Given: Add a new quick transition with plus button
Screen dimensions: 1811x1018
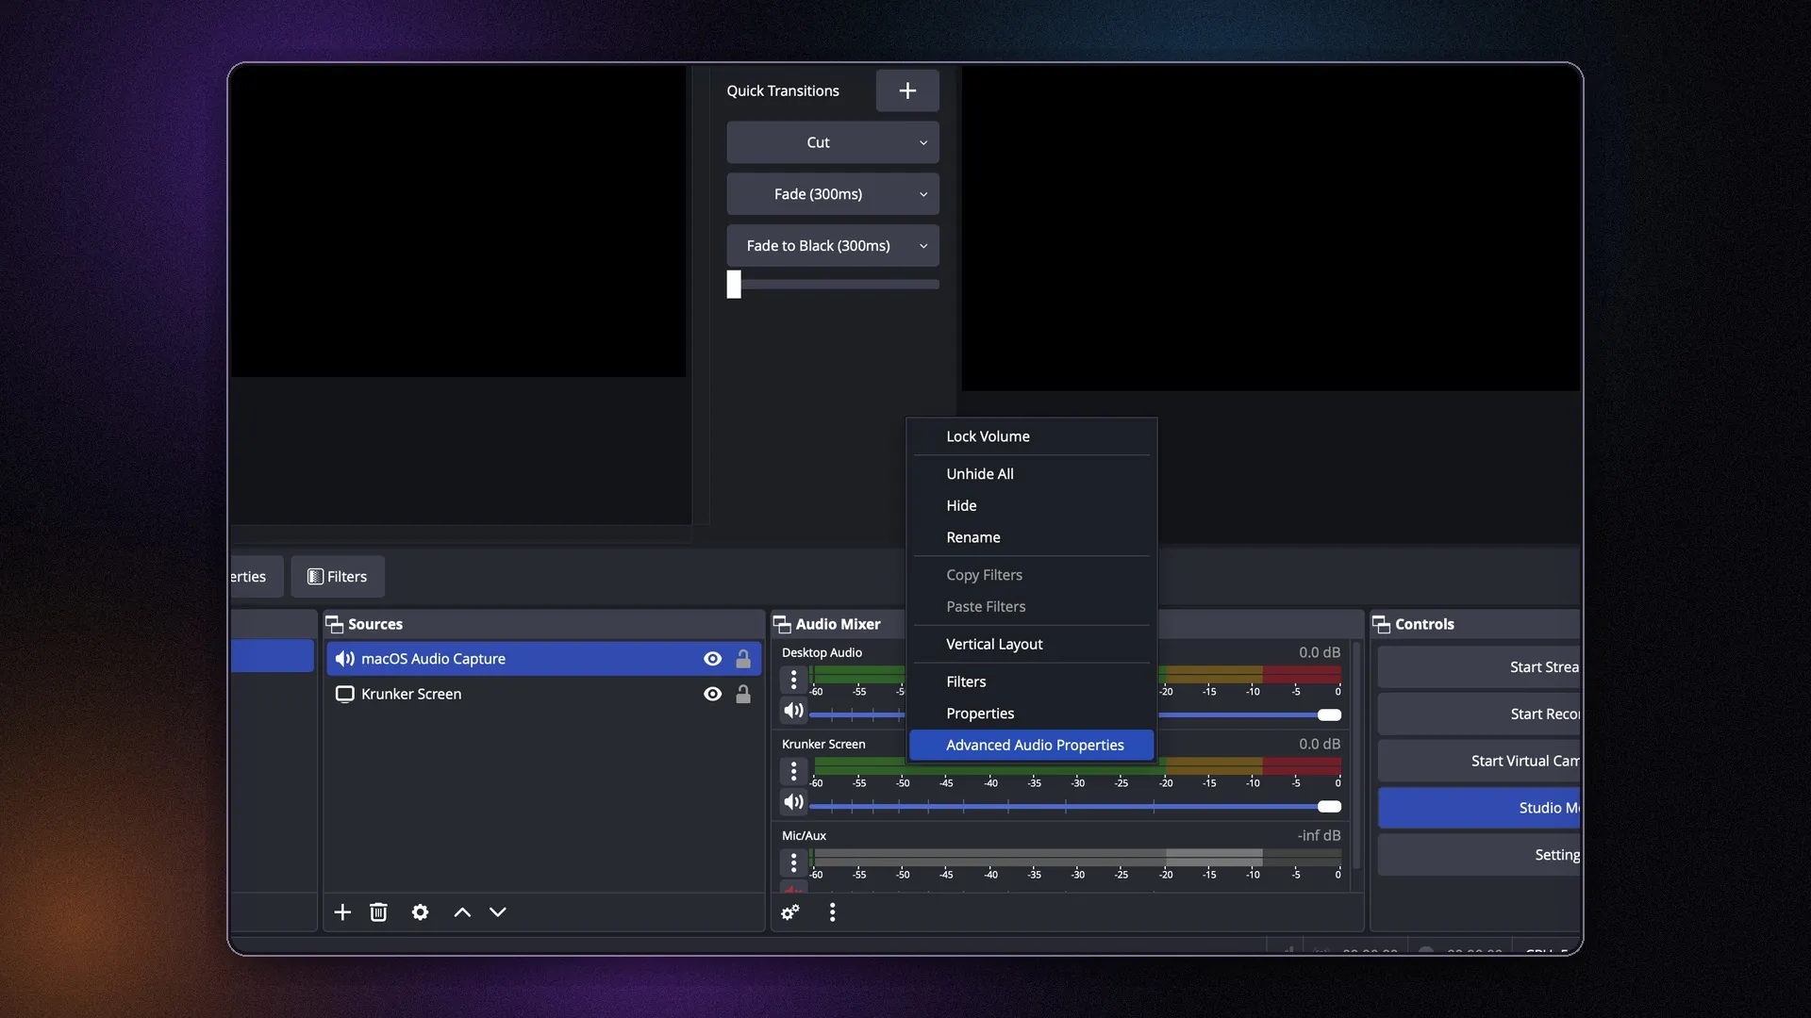Looking at the screenshot, I should coord(906,90).
